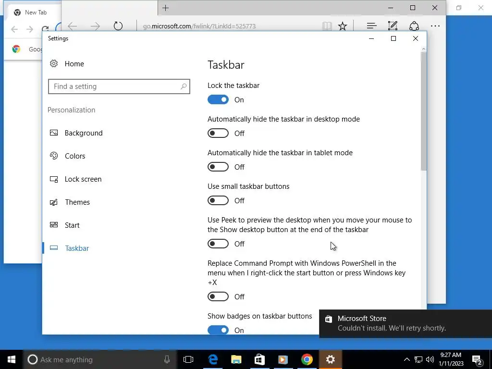Open Google Chrome from taskbar
The width and height of the screenshot is (492, 369).
click(307, 359)
